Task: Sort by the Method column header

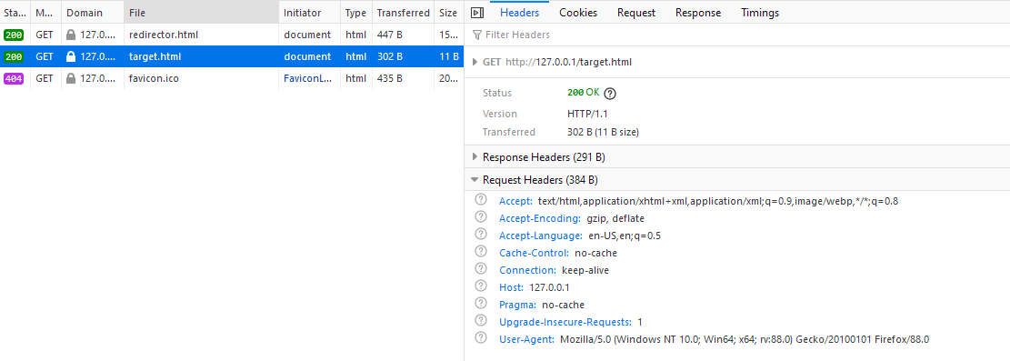Action: (45, 12)
